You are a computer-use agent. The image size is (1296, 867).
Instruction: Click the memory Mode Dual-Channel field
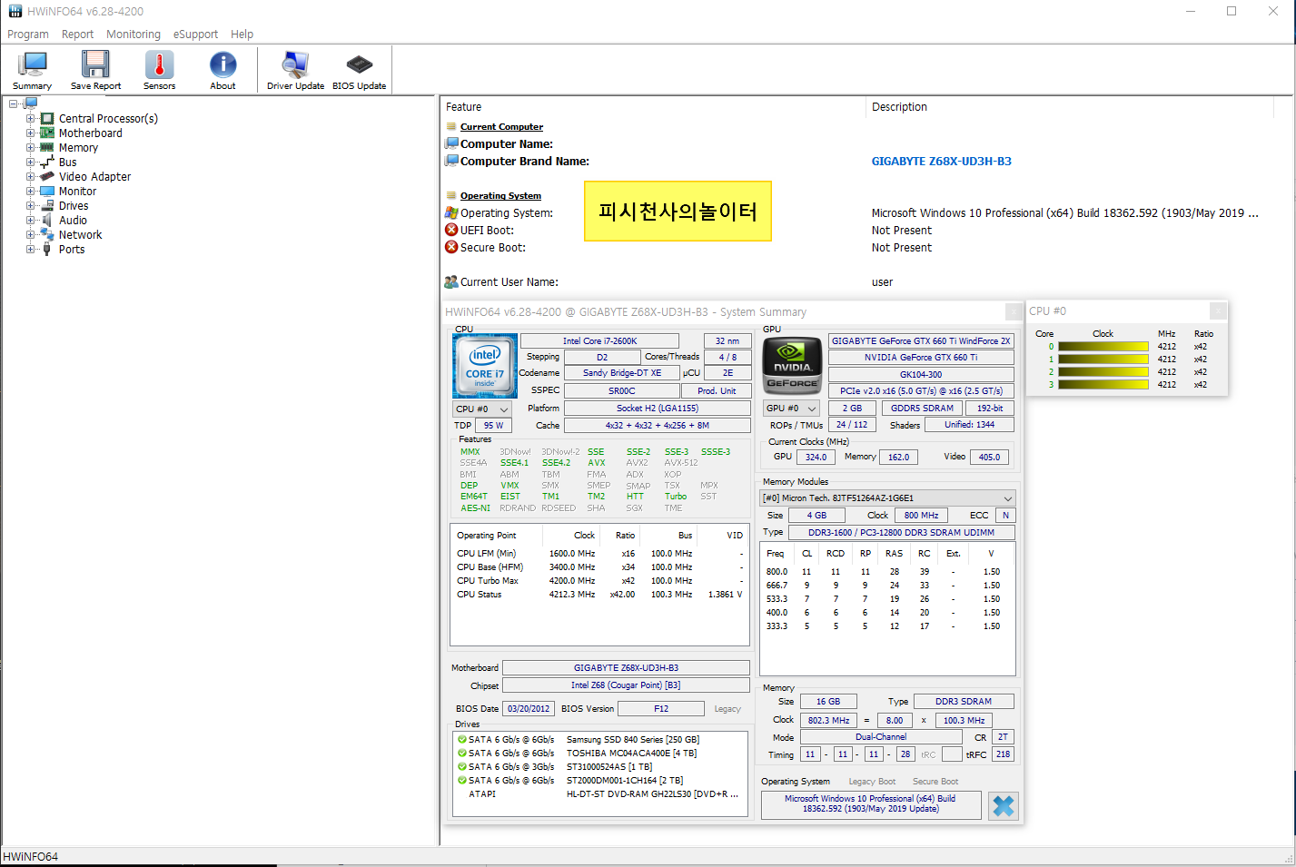(x=881, y=738)
